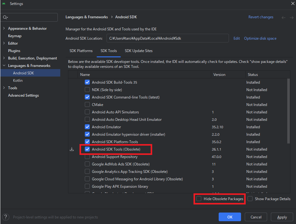Click Edit link for SDK location
The height and width of the screenshot is (224, 296).
[237, 38]
